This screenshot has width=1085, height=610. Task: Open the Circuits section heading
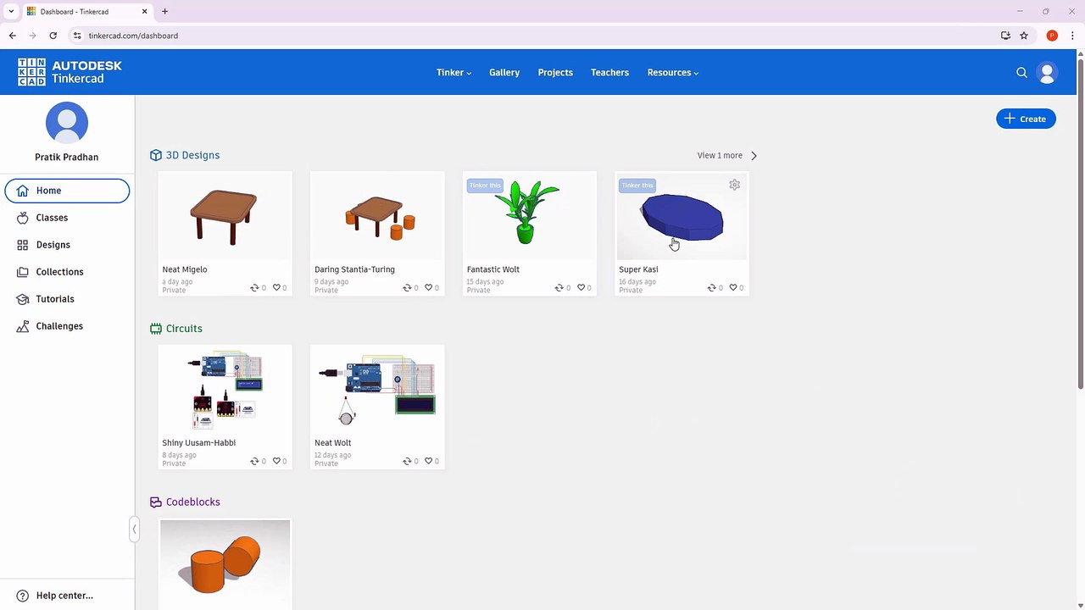(184, 329)
